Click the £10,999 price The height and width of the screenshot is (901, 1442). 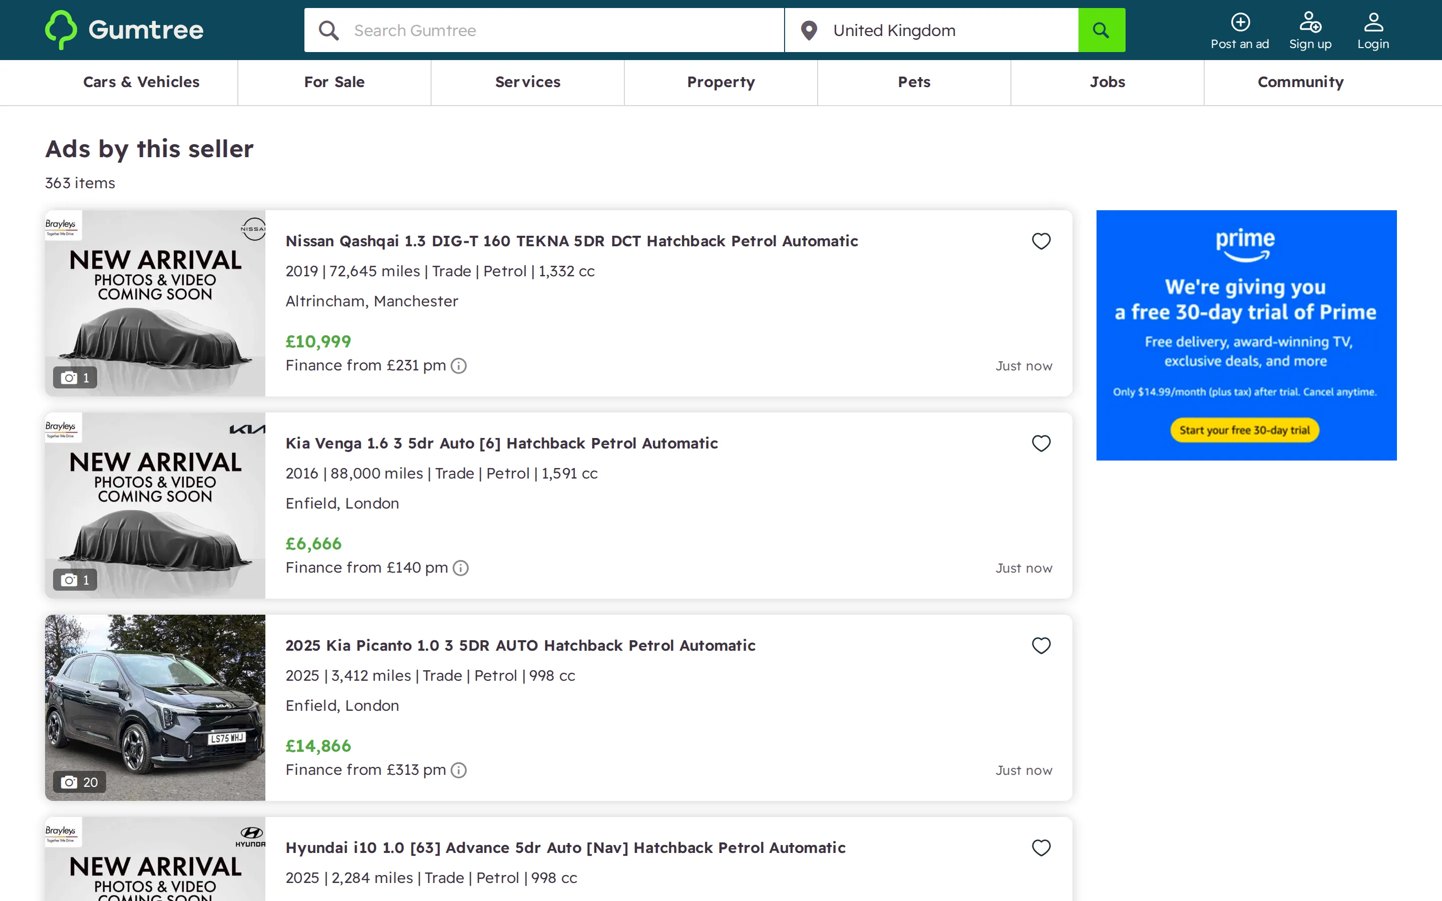(x=318, y=341)
